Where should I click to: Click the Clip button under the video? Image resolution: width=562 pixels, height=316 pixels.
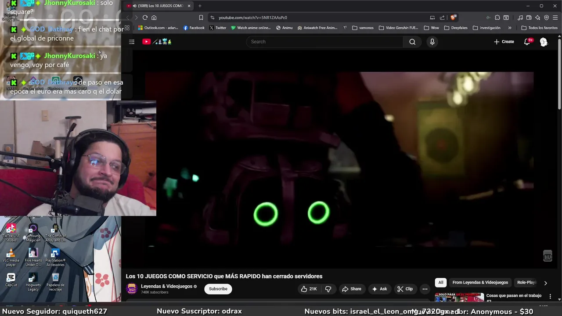tap(405, 289)
